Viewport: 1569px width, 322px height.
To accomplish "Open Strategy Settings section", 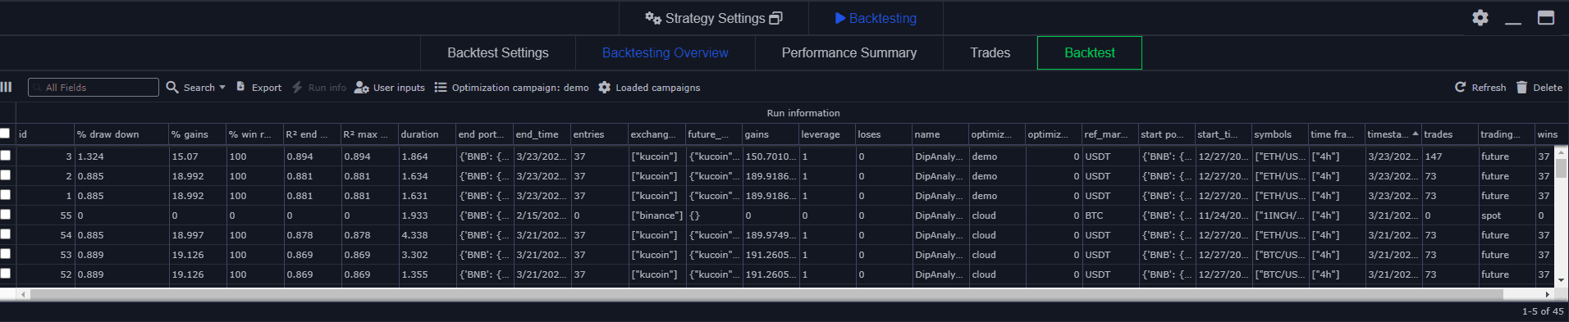I will pyautogui.click(x=714, y=18).
